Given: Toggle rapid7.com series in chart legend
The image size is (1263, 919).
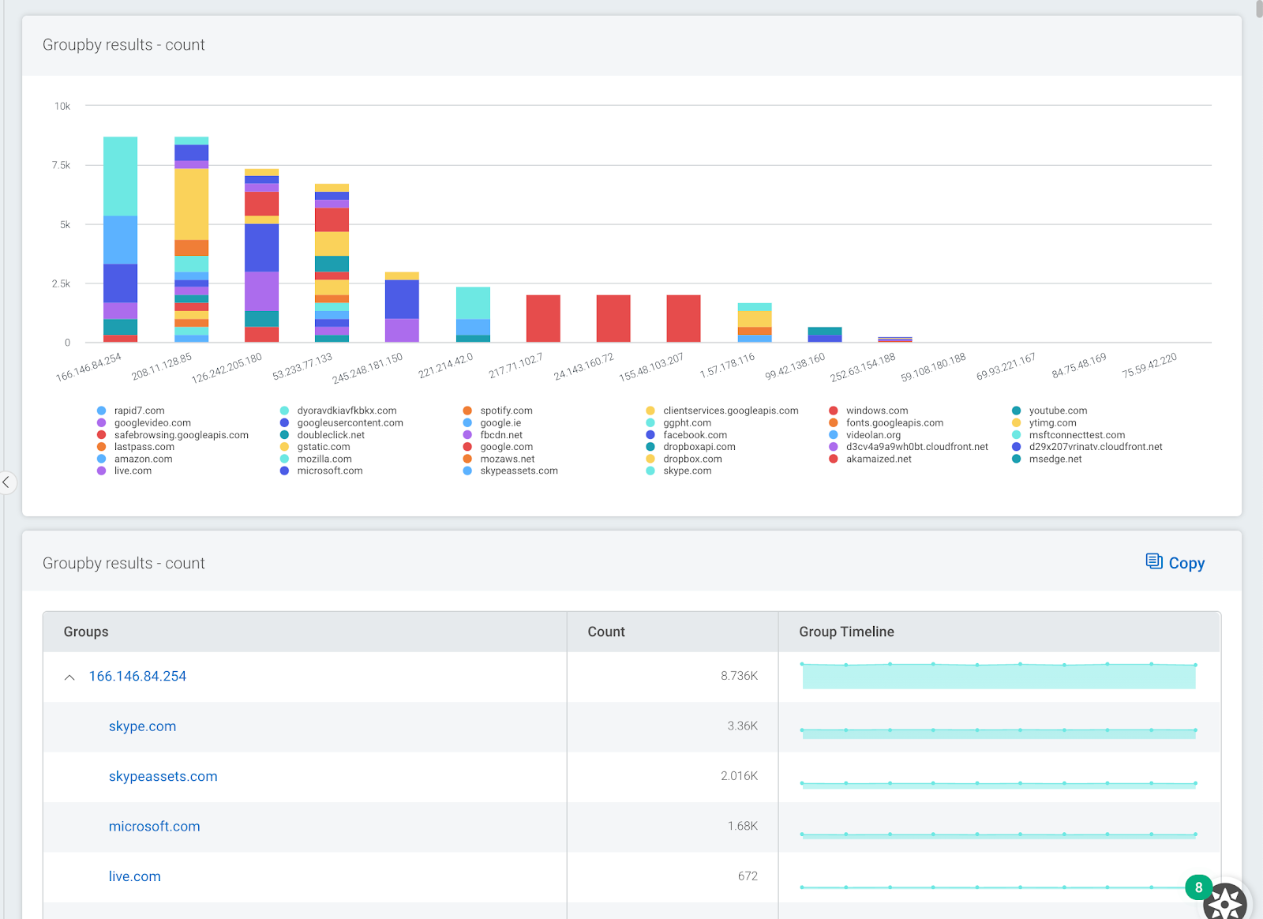Looking at the screenshot, I should (139, 411).
